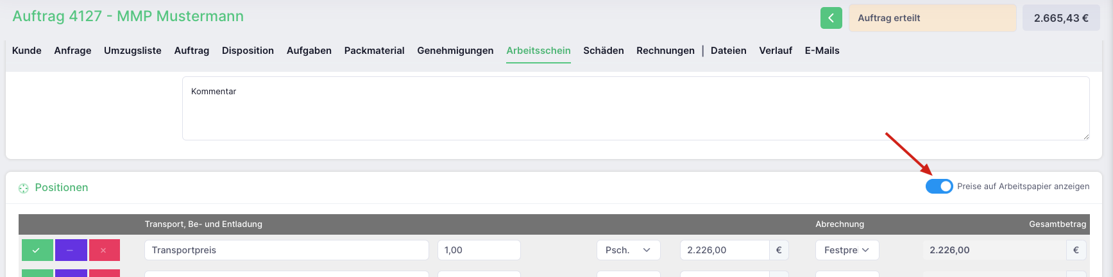The height and width of the screenshot is (277, 1113).
Task: Go to the Packmaterial tab
Action: coord(374,51)
